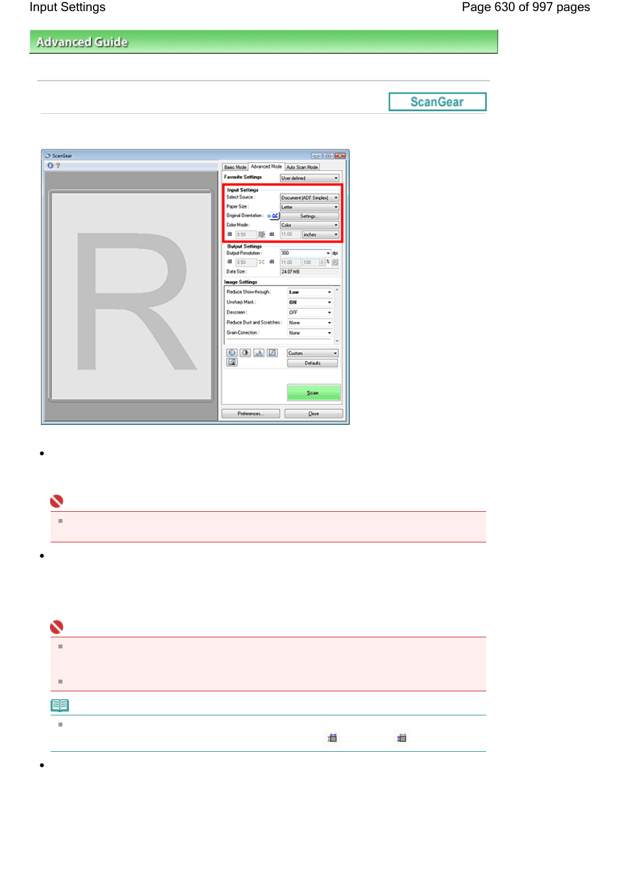Click the output size switch icon
620x878 pixels.
coord(335,263)
